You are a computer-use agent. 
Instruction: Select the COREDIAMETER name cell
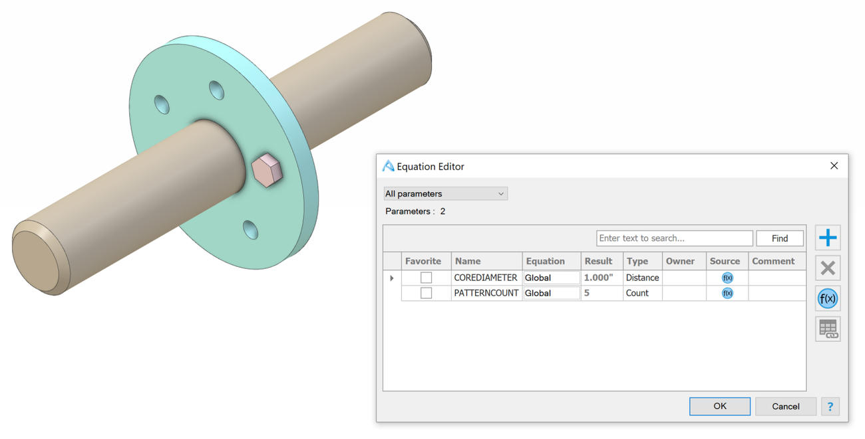[486, 278]
